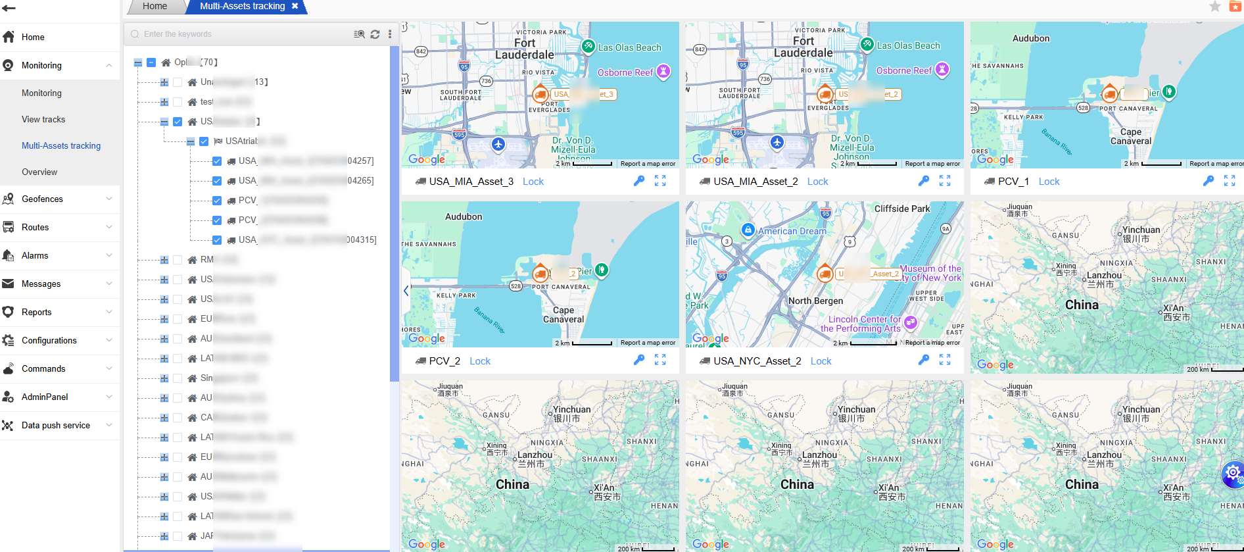Open the three-dot options menu beside search
The image size is (1244, 552).
coord(390,34)
